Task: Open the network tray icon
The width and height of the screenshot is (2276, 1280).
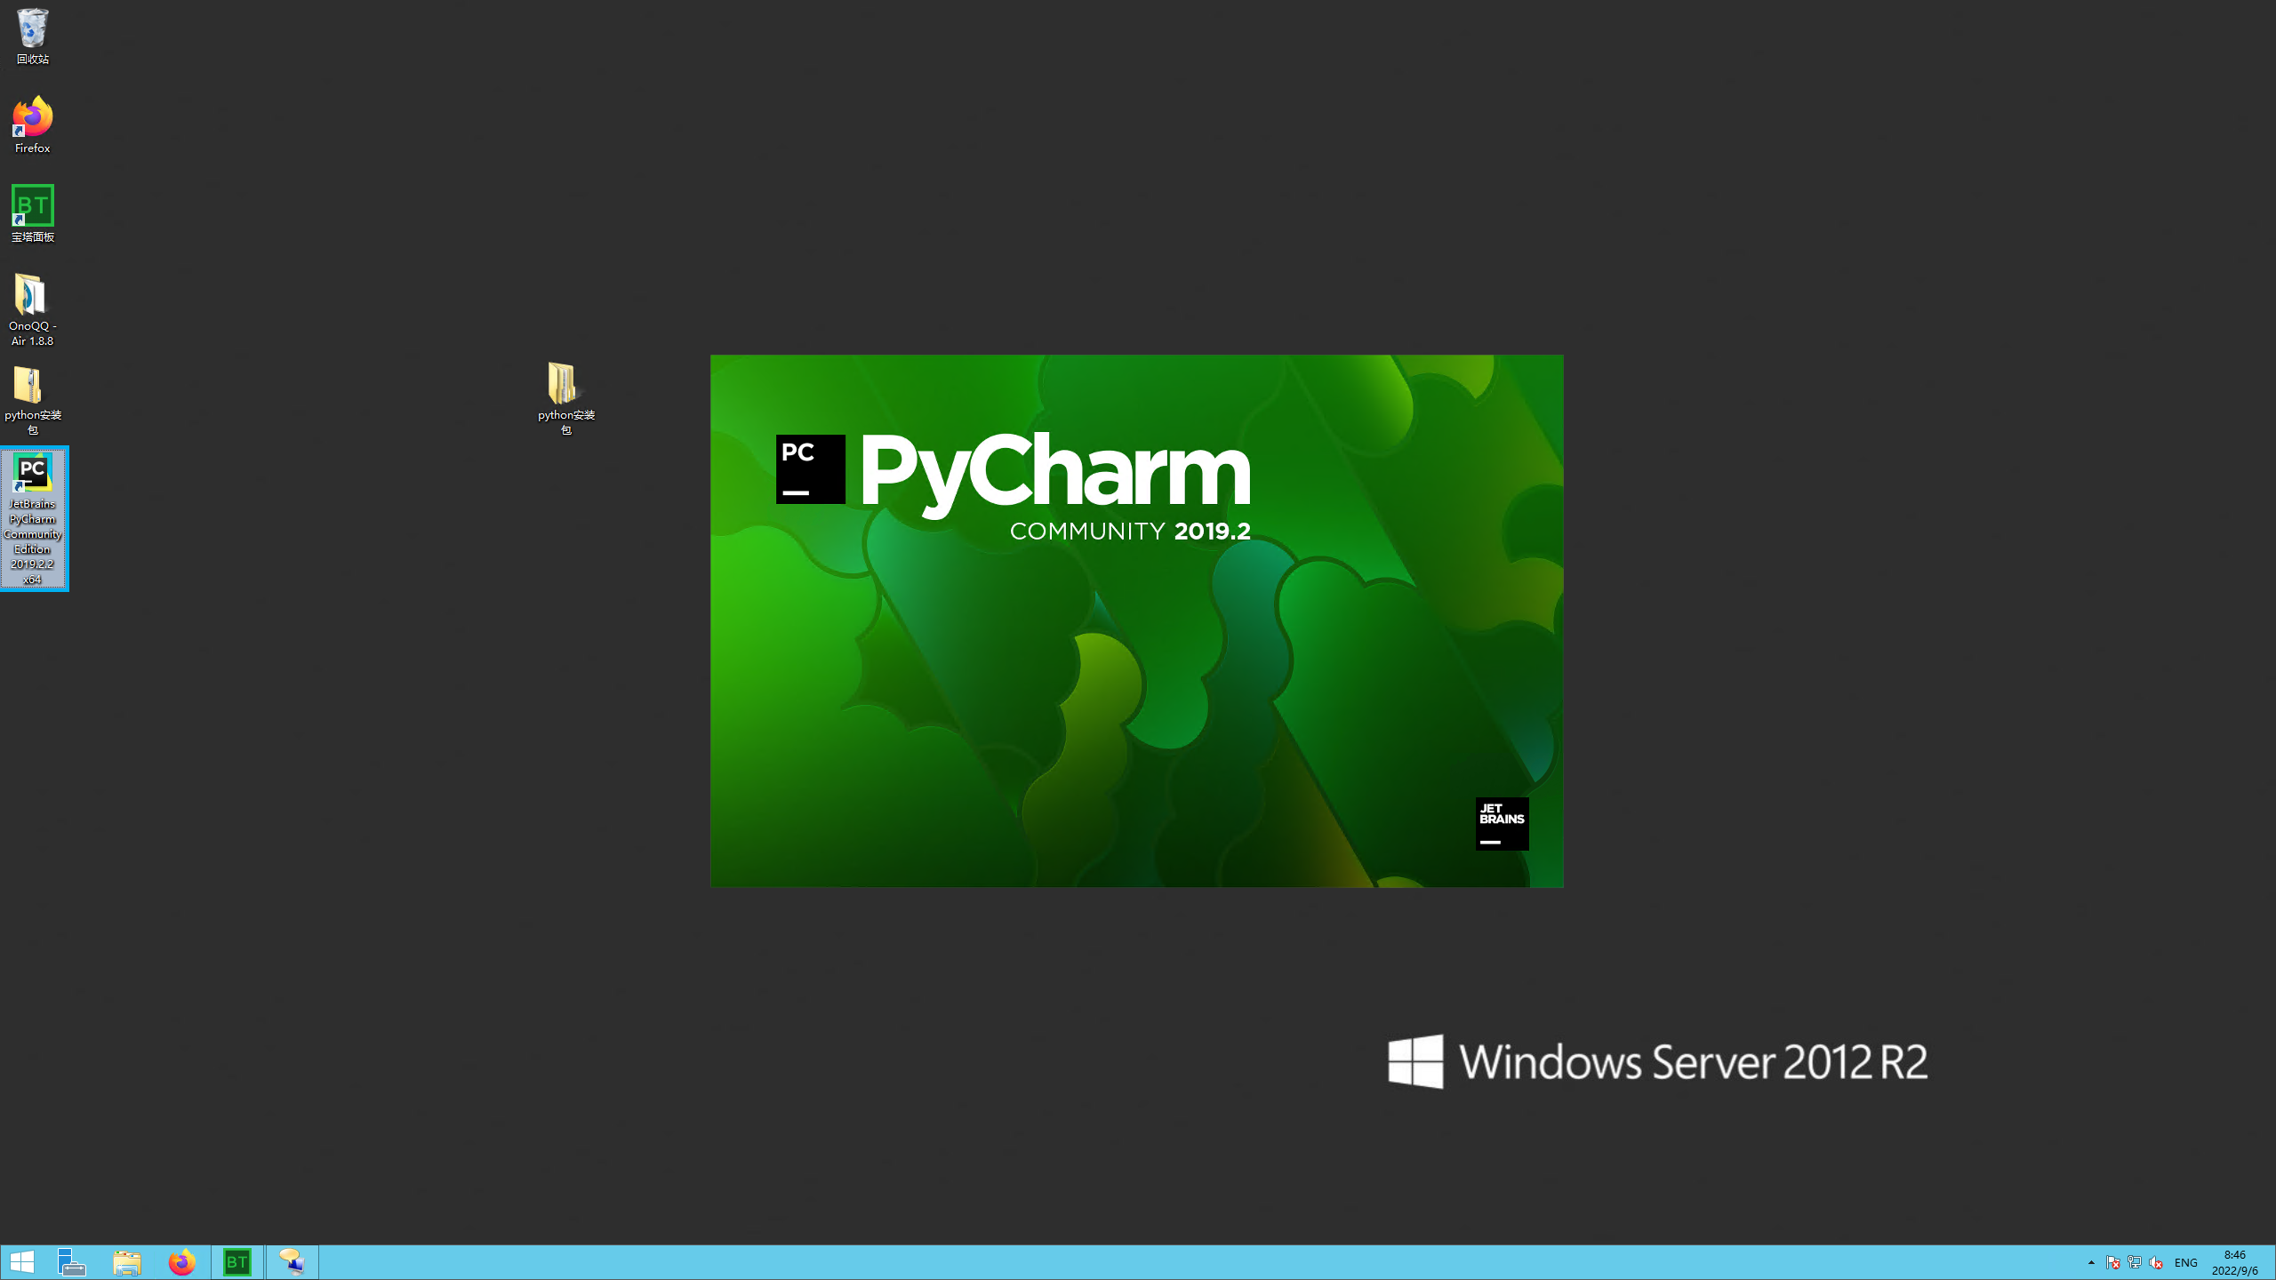Action: (2135, 1262)
